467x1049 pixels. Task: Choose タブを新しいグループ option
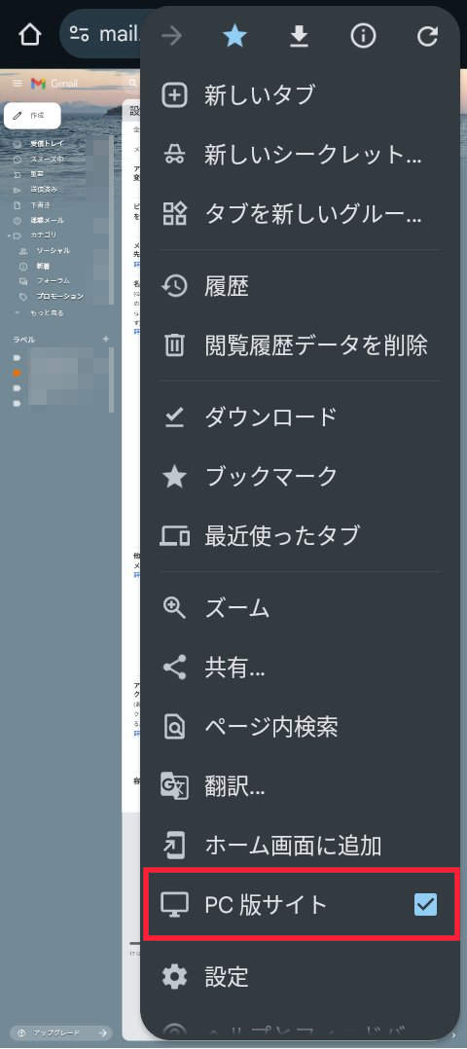click(301, 214)
